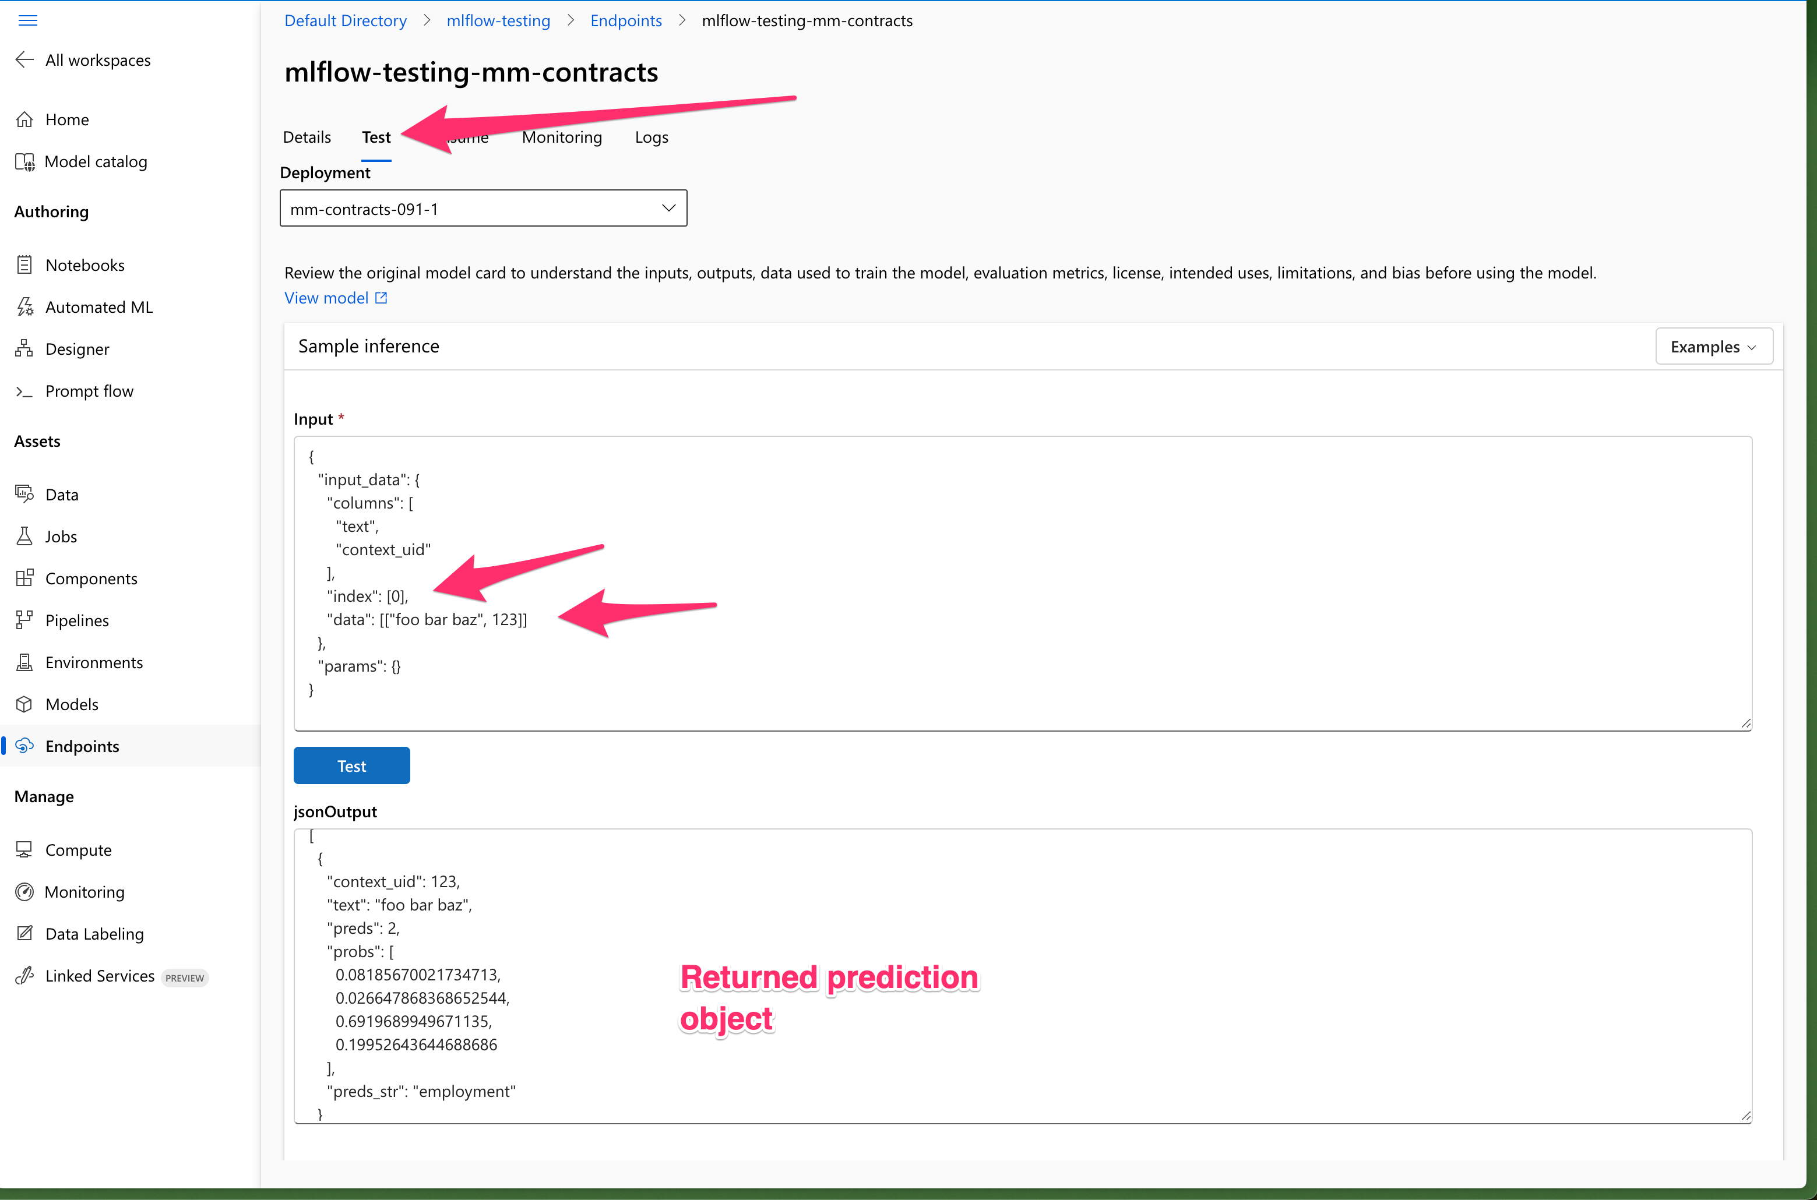Screen dimensions: 1817x1200
Task: Click the PREVIEW badge next to Linked Services
Action: point(185,977)
